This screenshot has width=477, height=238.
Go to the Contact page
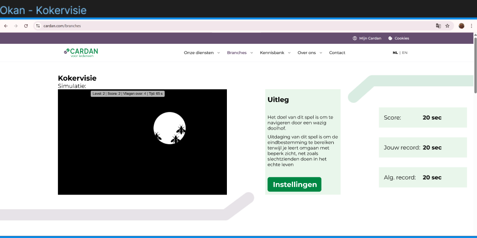(337, 52)
